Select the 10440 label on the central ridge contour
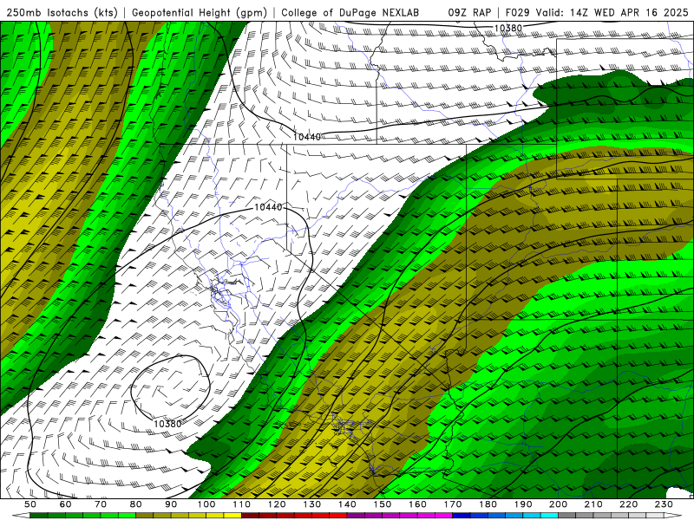 268,207
